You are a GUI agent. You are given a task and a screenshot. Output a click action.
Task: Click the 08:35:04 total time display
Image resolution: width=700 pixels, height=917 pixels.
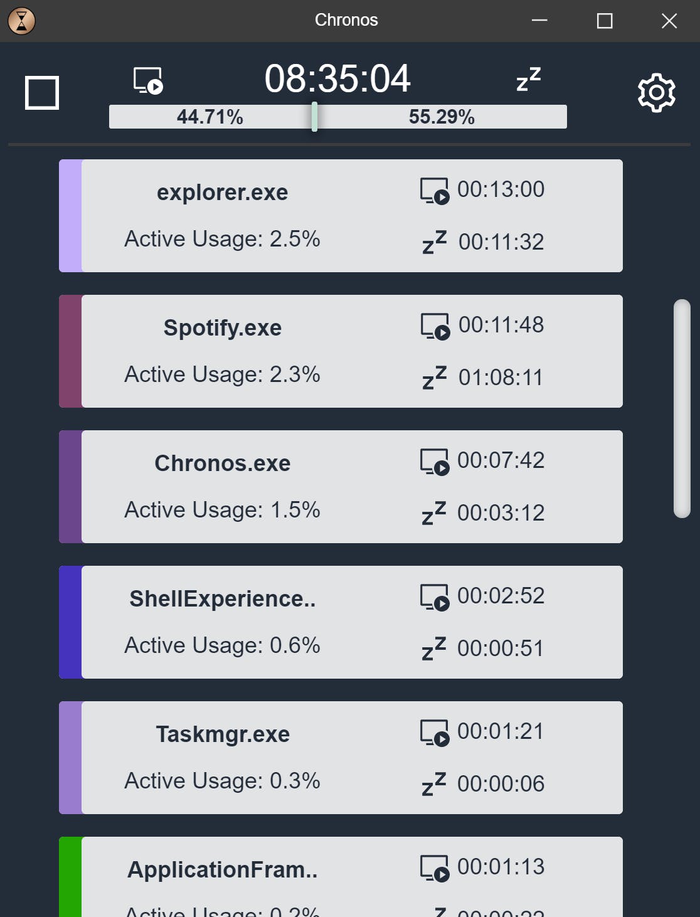[x=337, y=79]
